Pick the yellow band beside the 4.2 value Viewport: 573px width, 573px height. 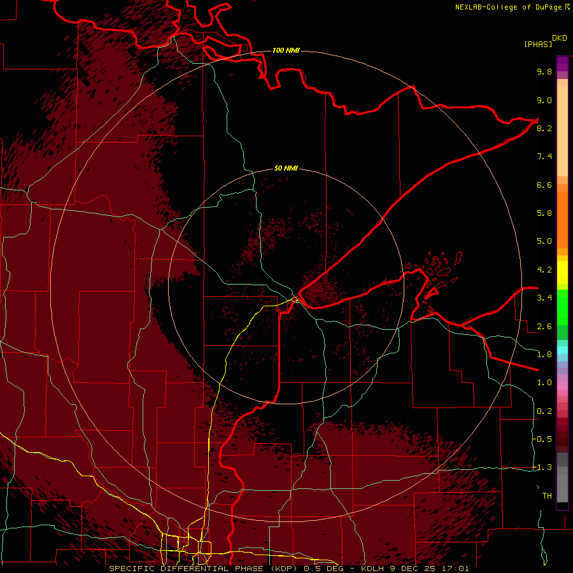click(562, 272)
